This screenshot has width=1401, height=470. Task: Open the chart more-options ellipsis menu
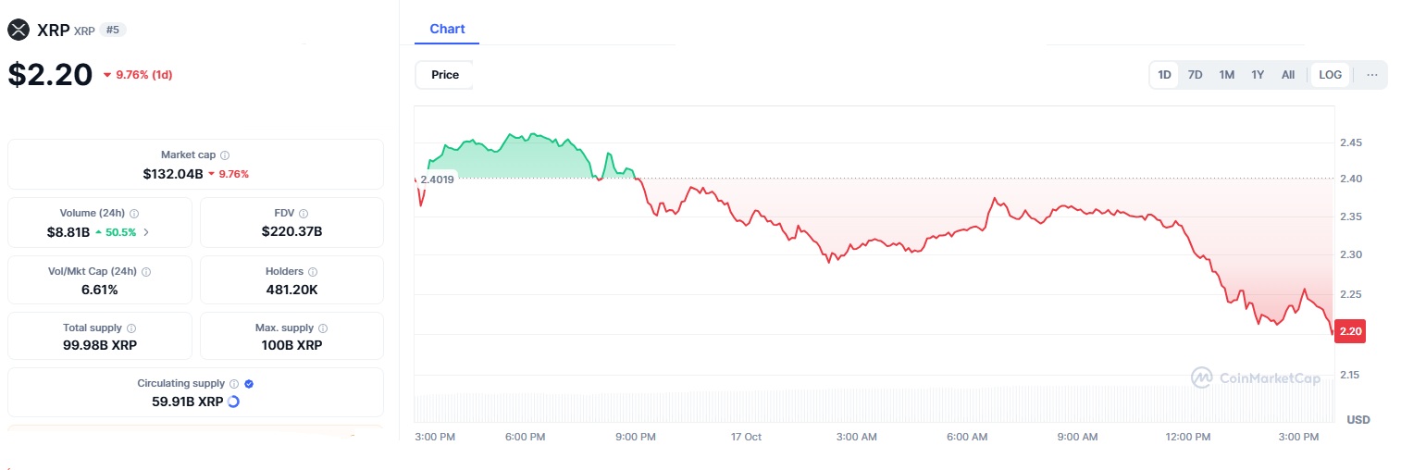point(1371,75)
